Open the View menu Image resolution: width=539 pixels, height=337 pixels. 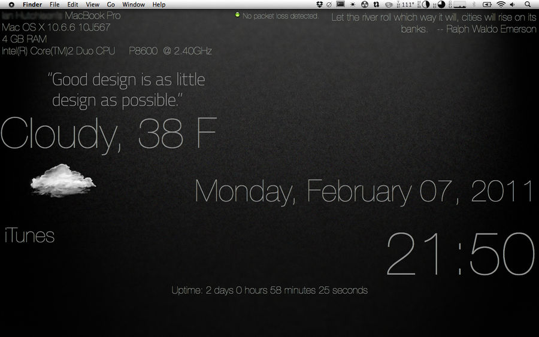click(92, 4)
